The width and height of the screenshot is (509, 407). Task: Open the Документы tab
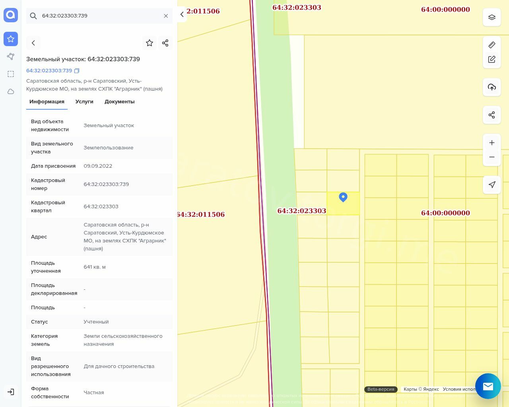(x=119, y=102)
